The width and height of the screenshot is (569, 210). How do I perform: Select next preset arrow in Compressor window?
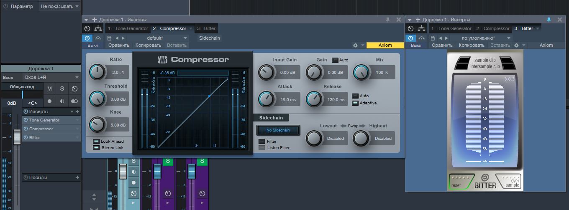123,38
